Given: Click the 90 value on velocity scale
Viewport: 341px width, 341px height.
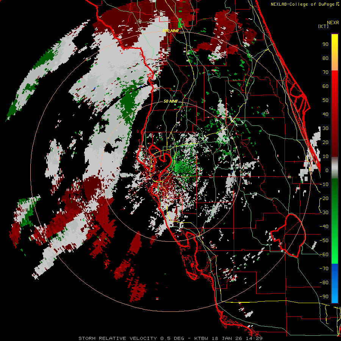Looking at the screenshot, I should tap(325, 44).
